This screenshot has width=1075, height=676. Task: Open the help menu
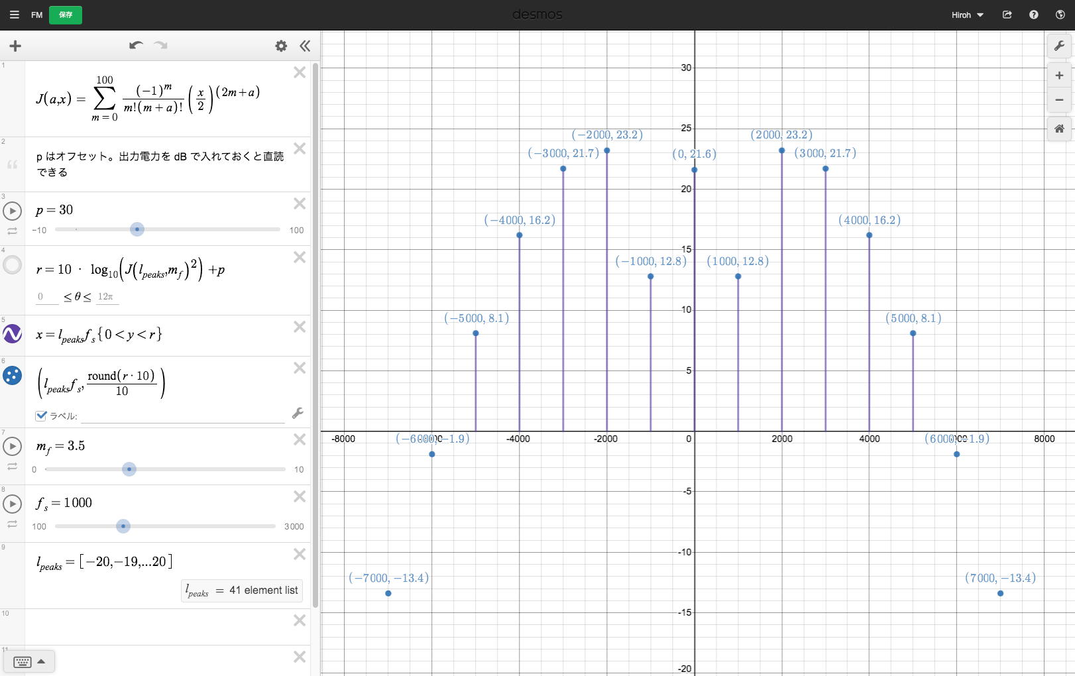pyautogui.click(x=1033, y=15)
